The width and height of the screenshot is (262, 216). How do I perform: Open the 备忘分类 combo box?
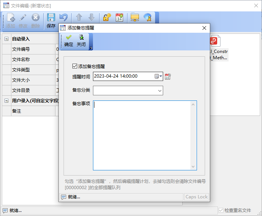[128, 91]
